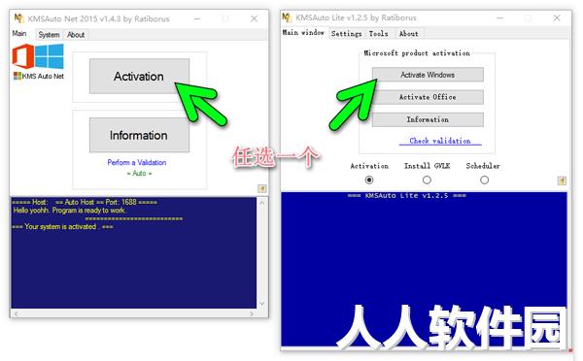583x361 pixels.
Task: Select the Install GVLK radio button
Action: 427,180
